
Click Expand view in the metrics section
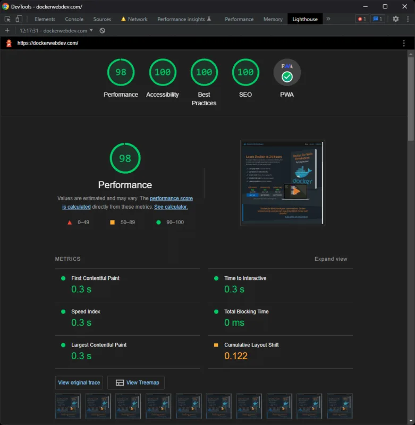click(x=331, y=259)
